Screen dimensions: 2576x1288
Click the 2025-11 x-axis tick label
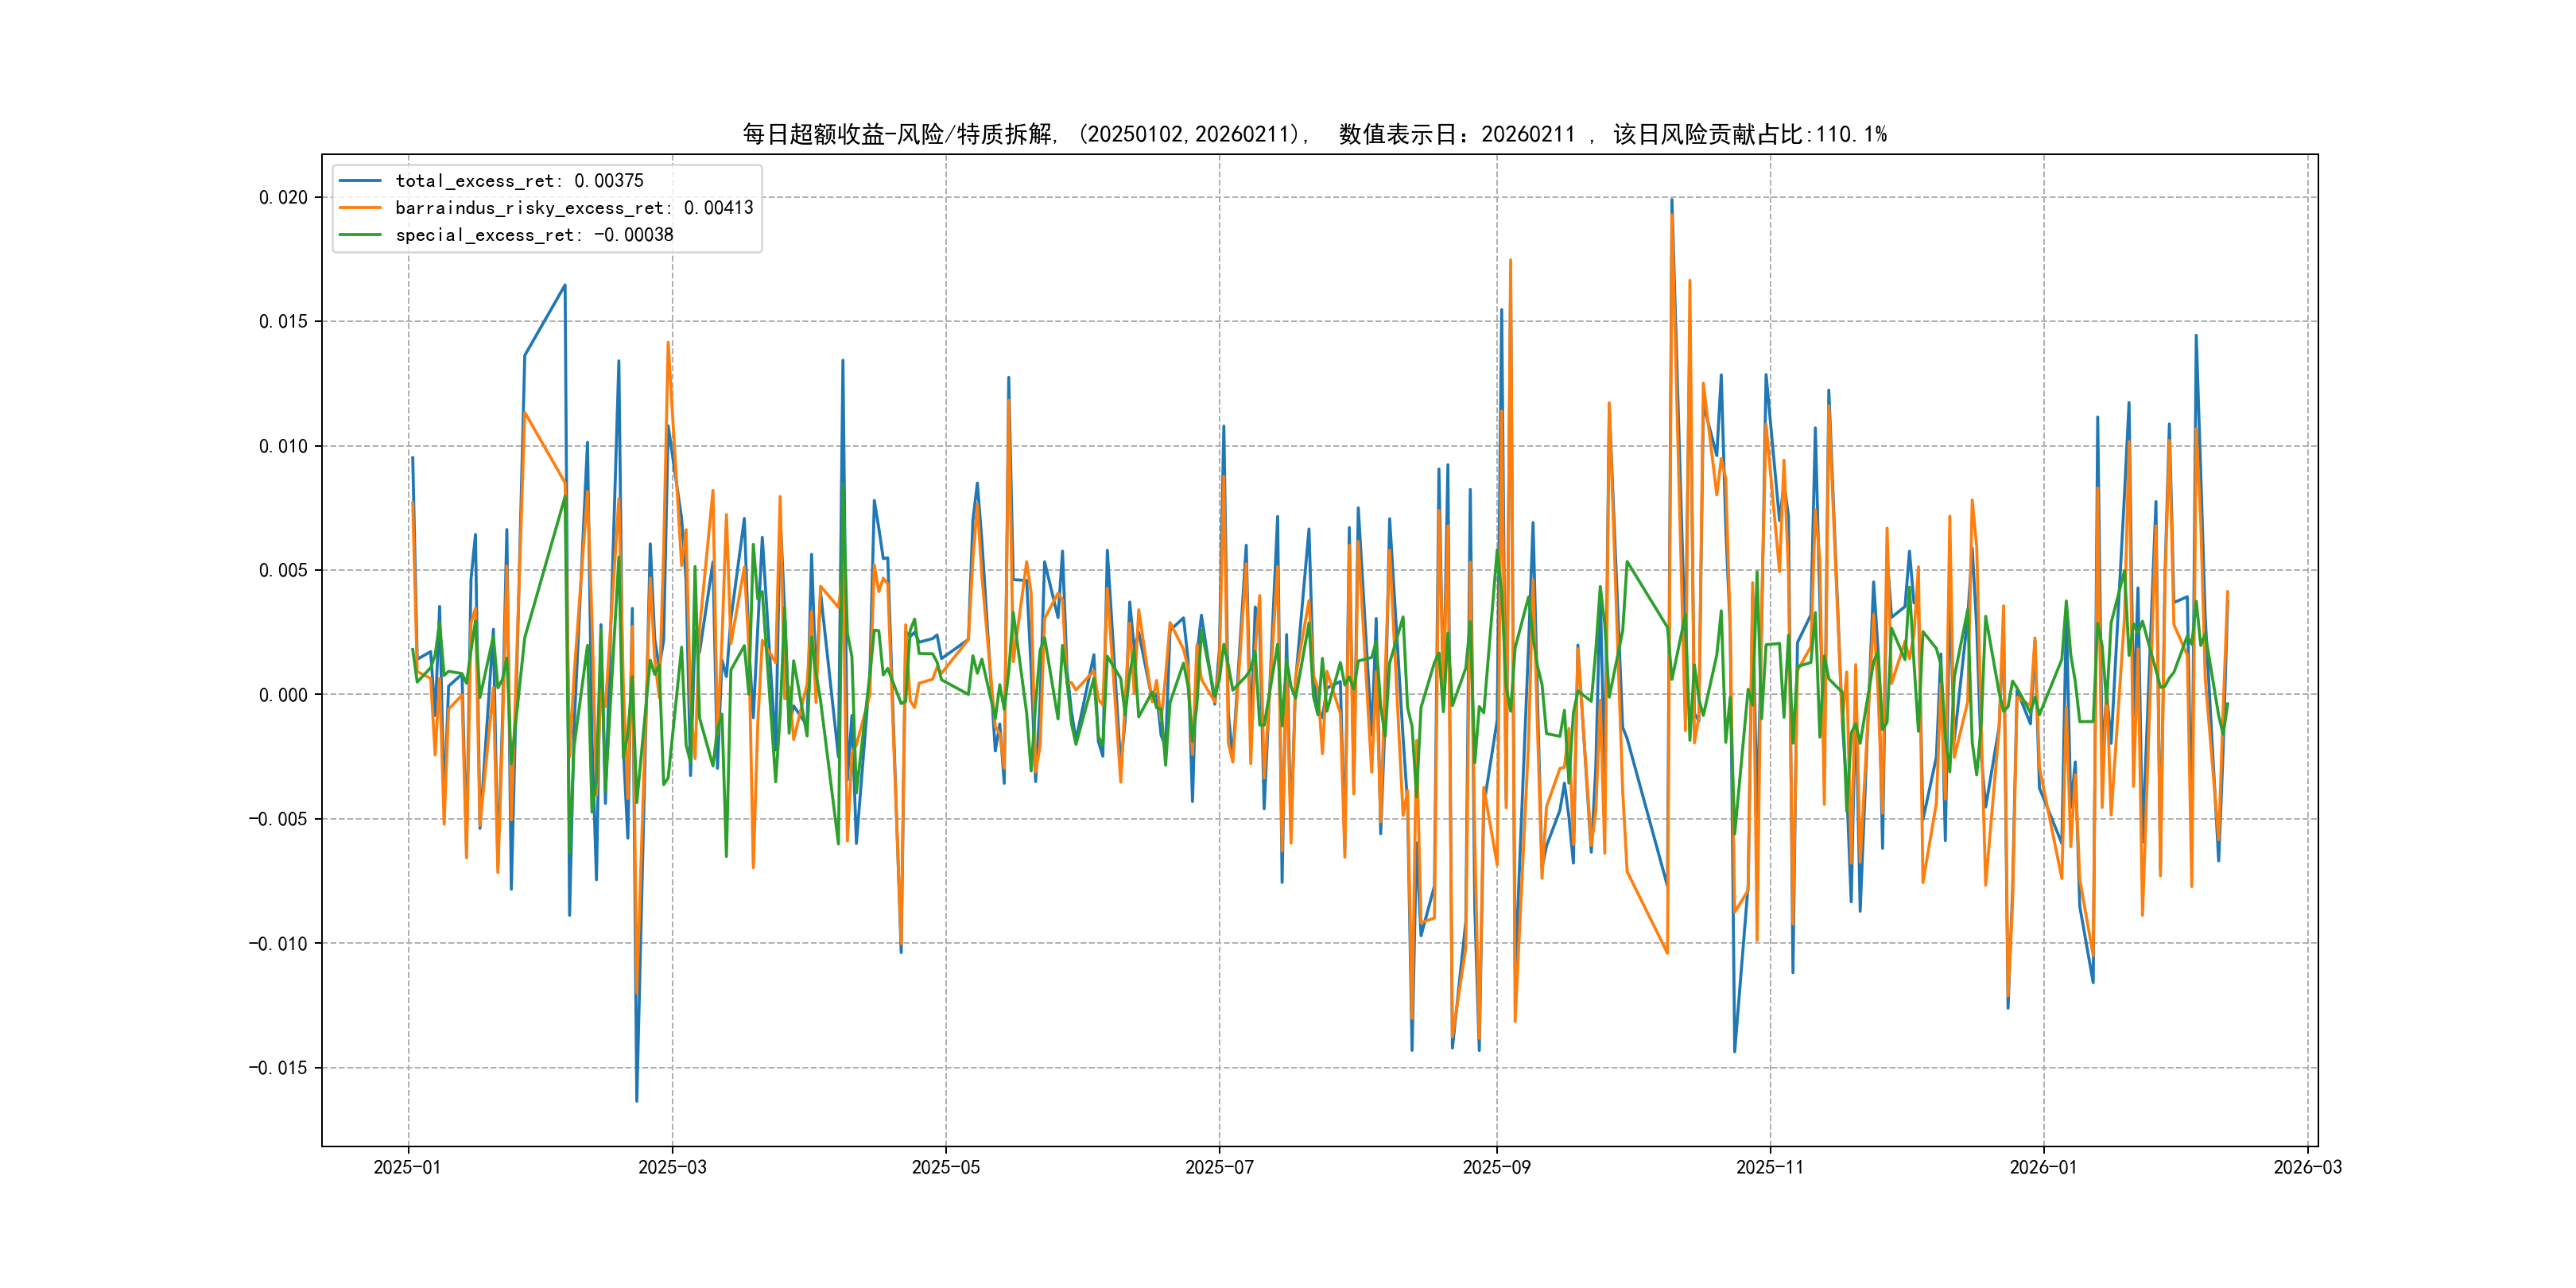pos(1770,1167)
